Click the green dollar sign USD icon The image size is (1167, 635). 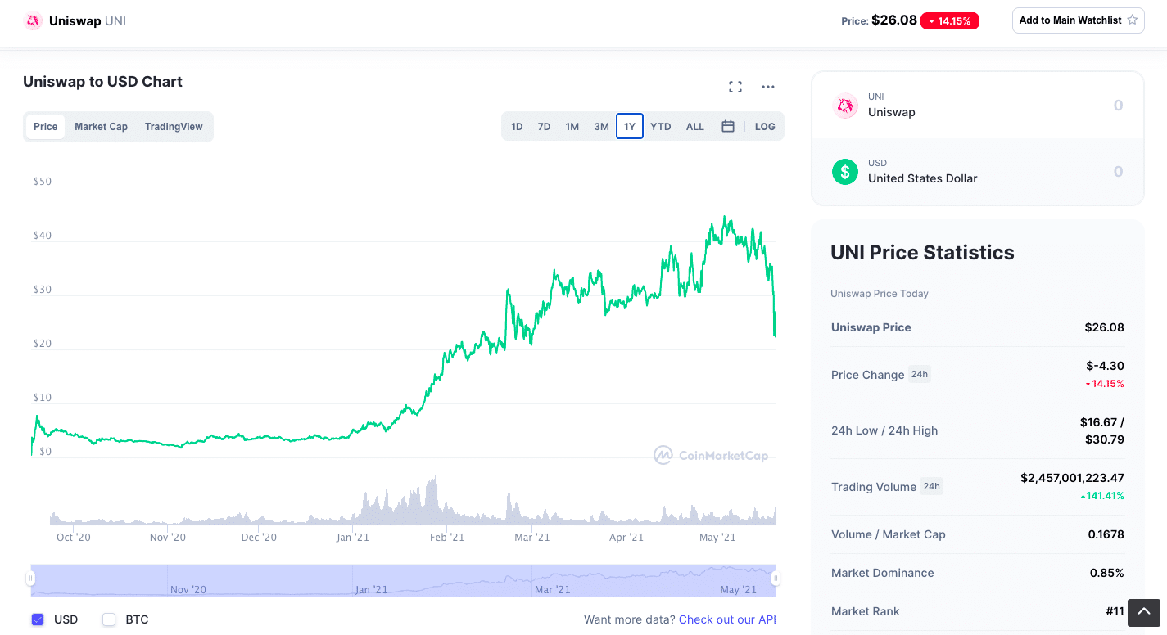click(845, 171)
